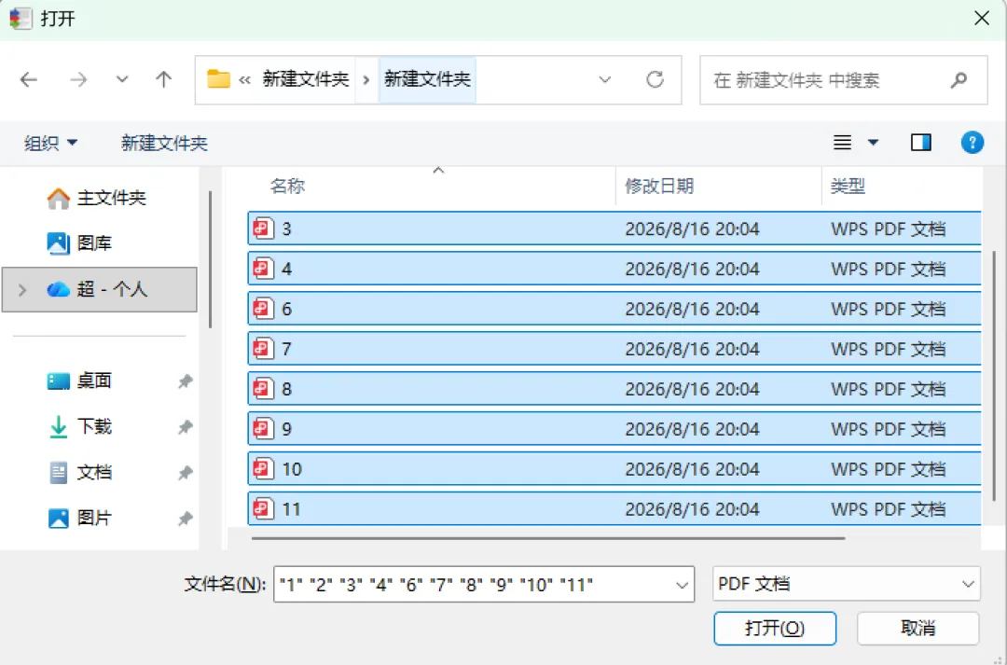The width and height of the screenshot is (1007, 665).
Task: Click the PDF icon of file 9
Action: [263, 428]
